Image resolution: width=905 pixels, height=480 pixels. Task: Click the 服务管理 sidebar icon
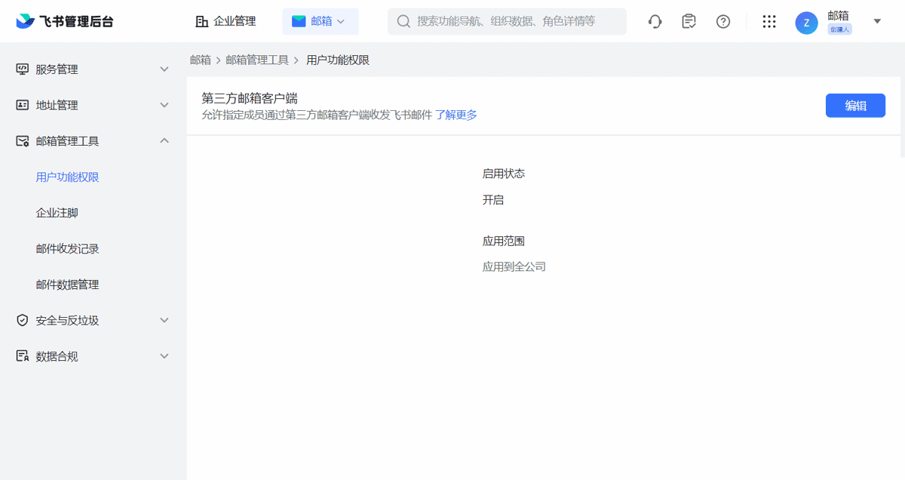(22, 69)
